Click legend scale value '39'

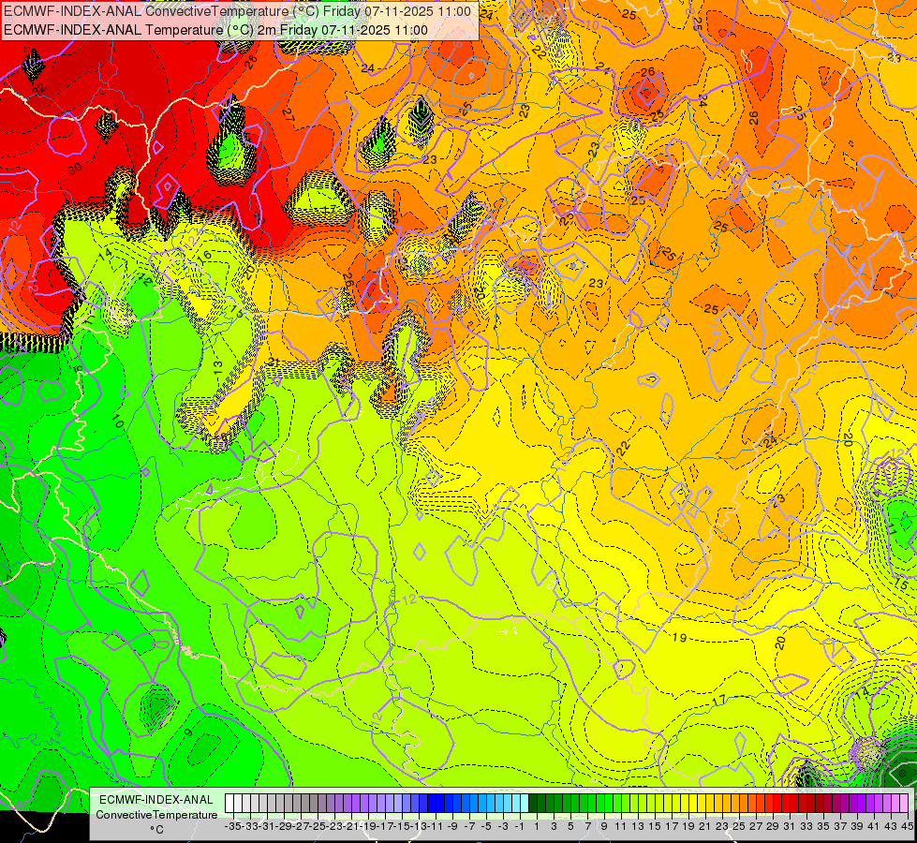(857, 826)
